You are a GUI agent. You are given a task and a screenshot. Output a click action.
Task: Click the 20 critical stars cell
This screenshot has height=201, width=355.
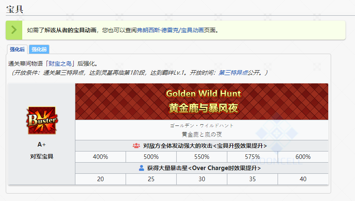pyautogui.click(x=100, y=179)
